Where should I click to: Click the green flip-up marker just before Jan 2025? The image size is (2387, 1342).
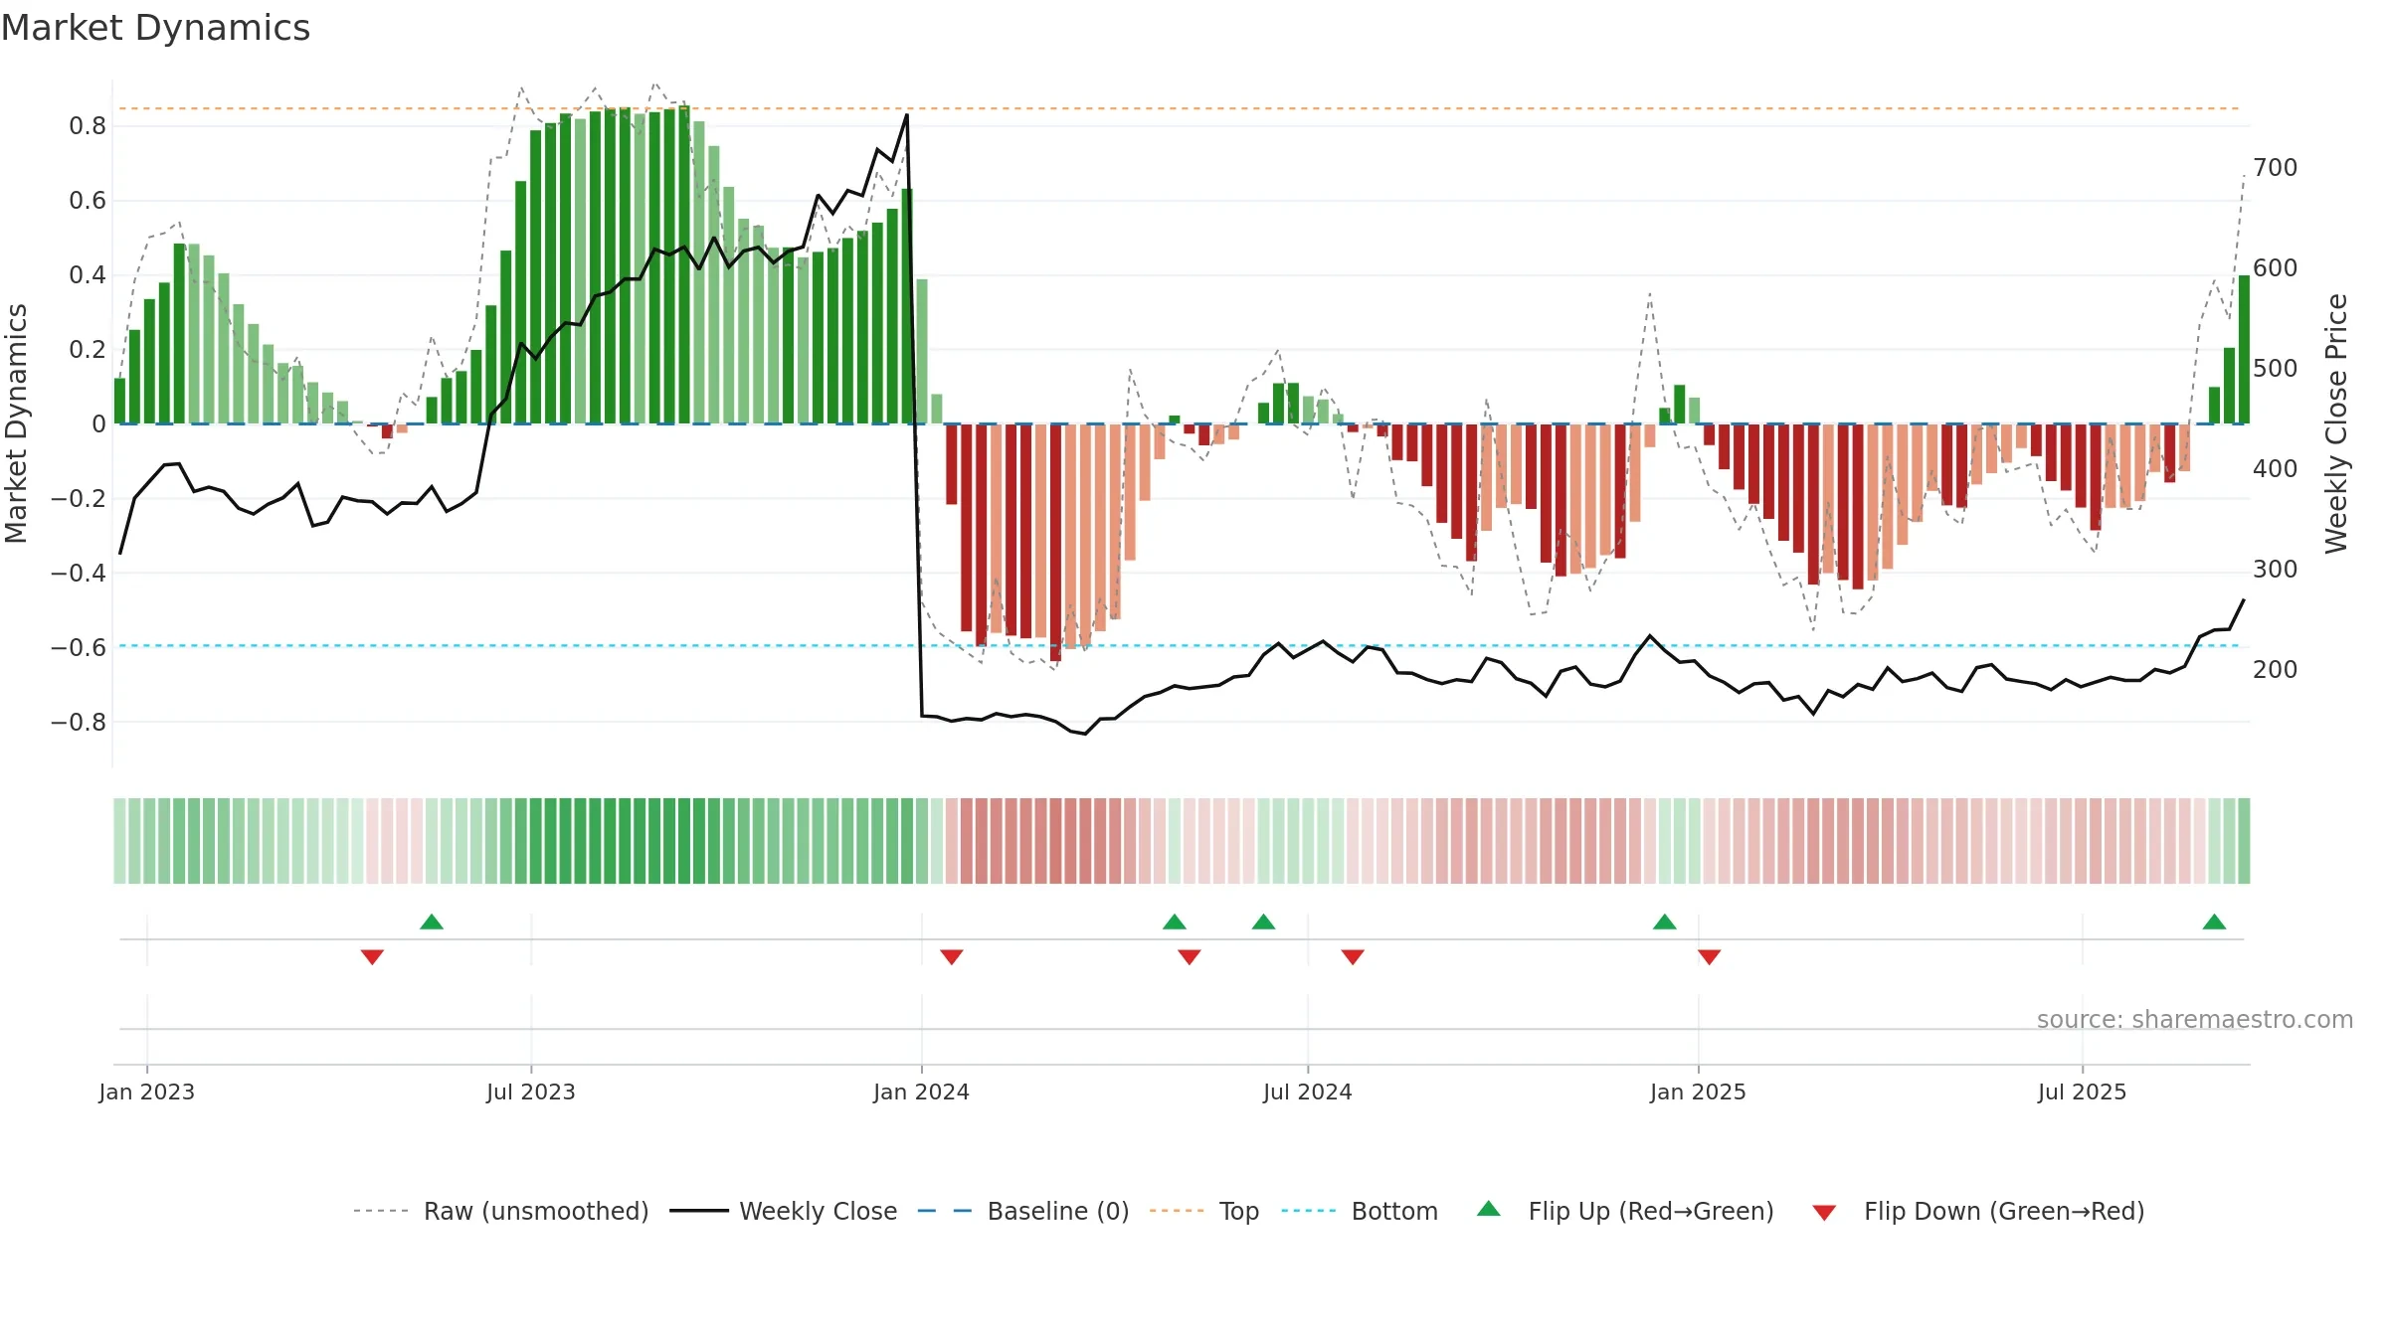1665,922
